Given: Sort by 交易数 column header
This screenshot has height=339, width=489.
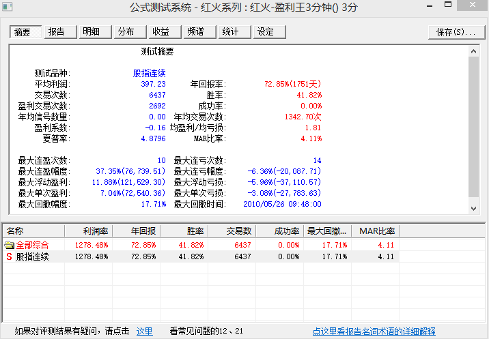Looking at the screenshot, I should click(x=232, y=231).
